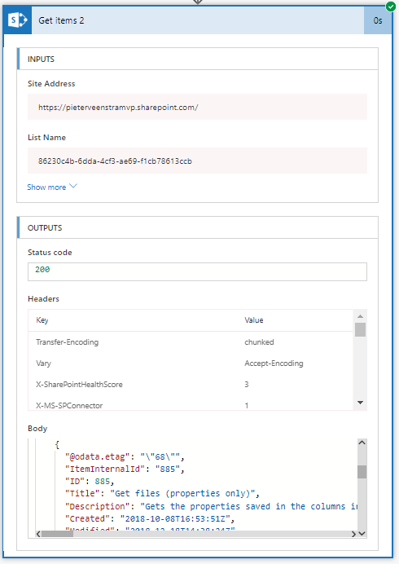Click the Body scroll up chevron
This screenshot has height=564, width=399.
tap(362, 443)
